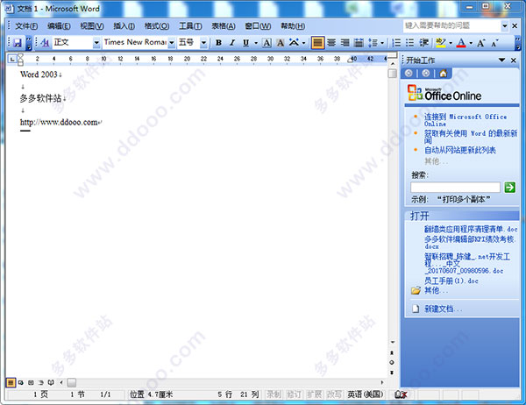The width and height of the screenshot is (526, 405).
Task: Click 新建文档... link
Action: click(x=443, y=309)
